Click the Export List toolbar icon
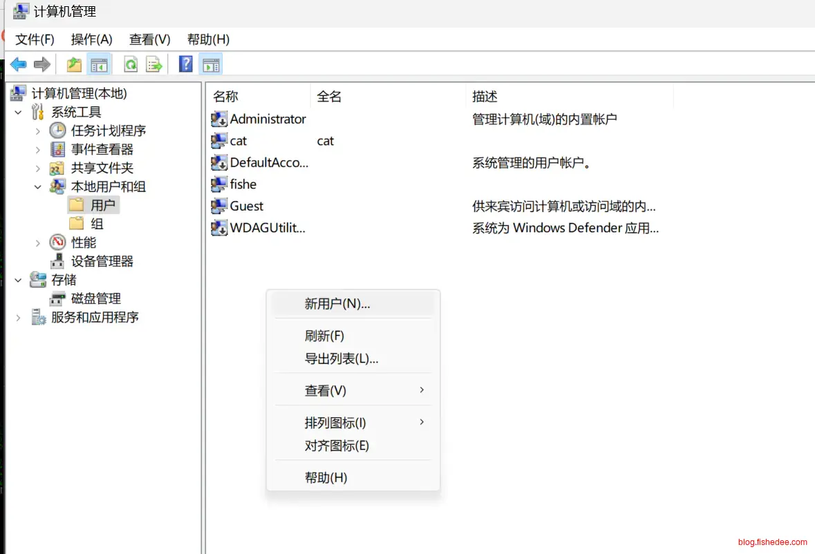Viewport: 815px width, 554px height. [153, 65]
